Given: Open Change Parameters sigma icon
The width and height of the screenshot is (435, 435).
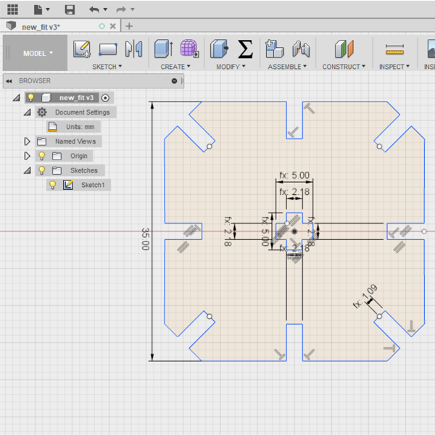Looking at the screenshot, I should click(x=246, y=49).
